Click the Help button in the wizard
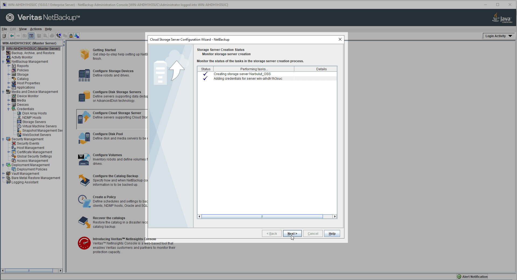The width and height of the screenshot is (517, 280). tap(332, 234)
